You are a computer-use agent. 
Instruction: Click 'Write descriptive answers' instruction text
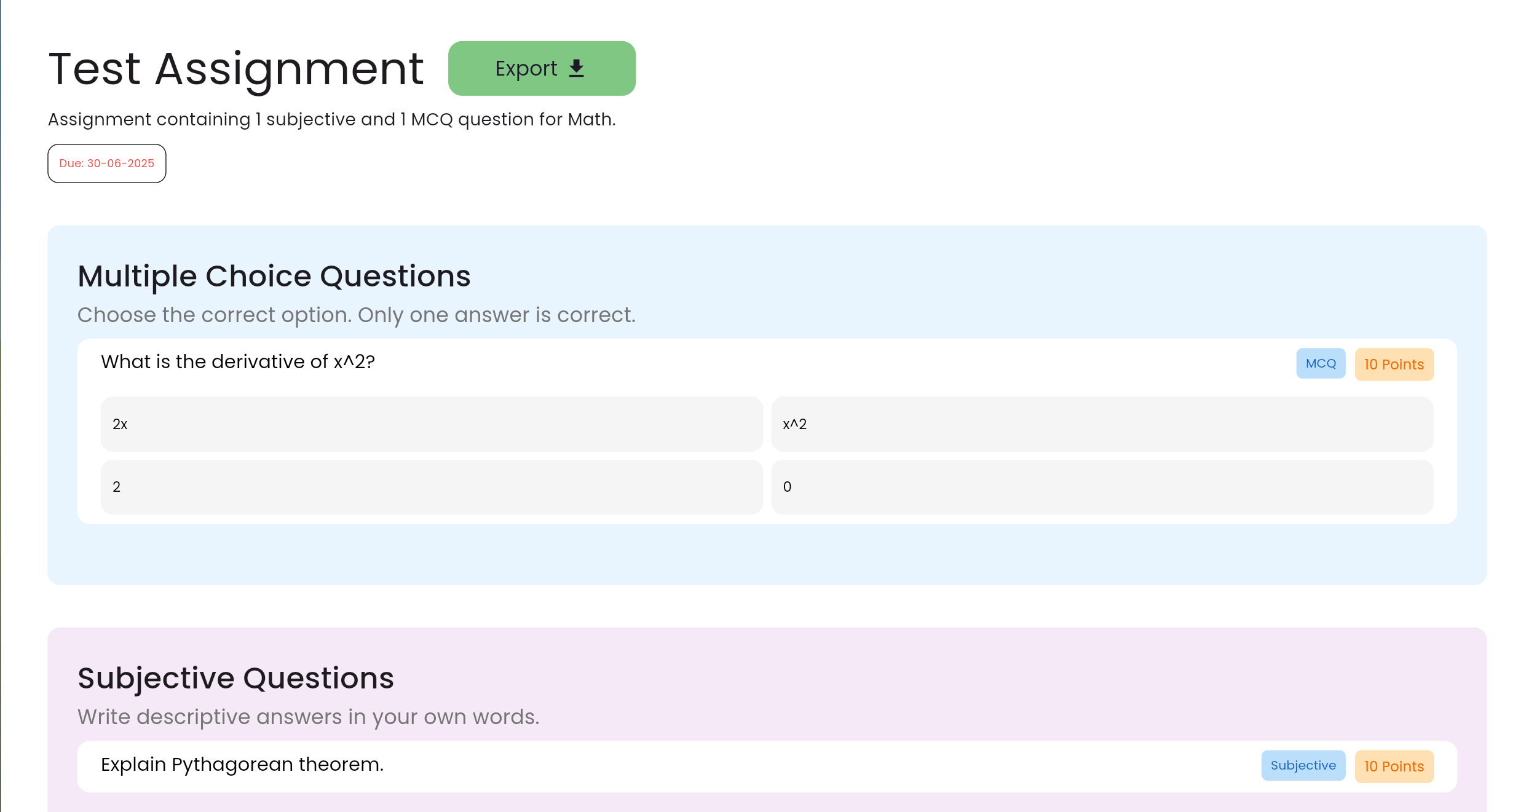click(x=308, y=717)
